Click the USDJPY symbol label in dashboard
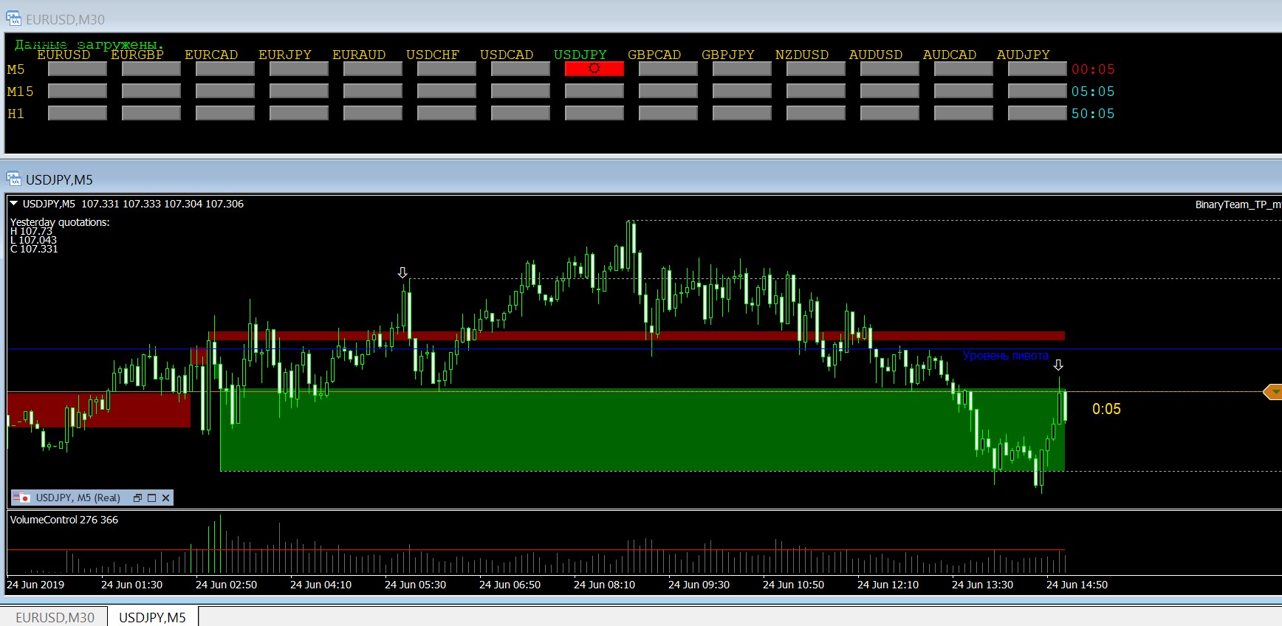The width and height of the screenshot is (1282, 626). coord(580,55)
